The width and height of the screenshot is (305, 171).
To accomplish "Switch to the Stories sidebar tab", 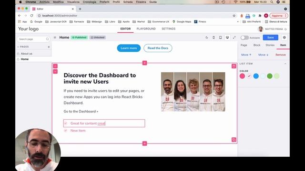I will click(270, 45).
